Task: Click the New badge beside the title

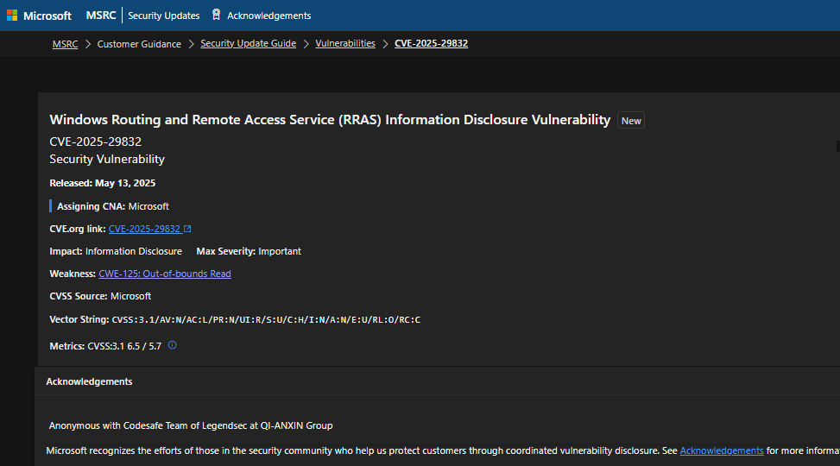Action: pyautogui.click(x=631, y=121)
